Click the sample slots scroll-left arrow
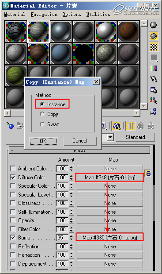The width and height of the screenshot is (162, 274). [8, 113]
